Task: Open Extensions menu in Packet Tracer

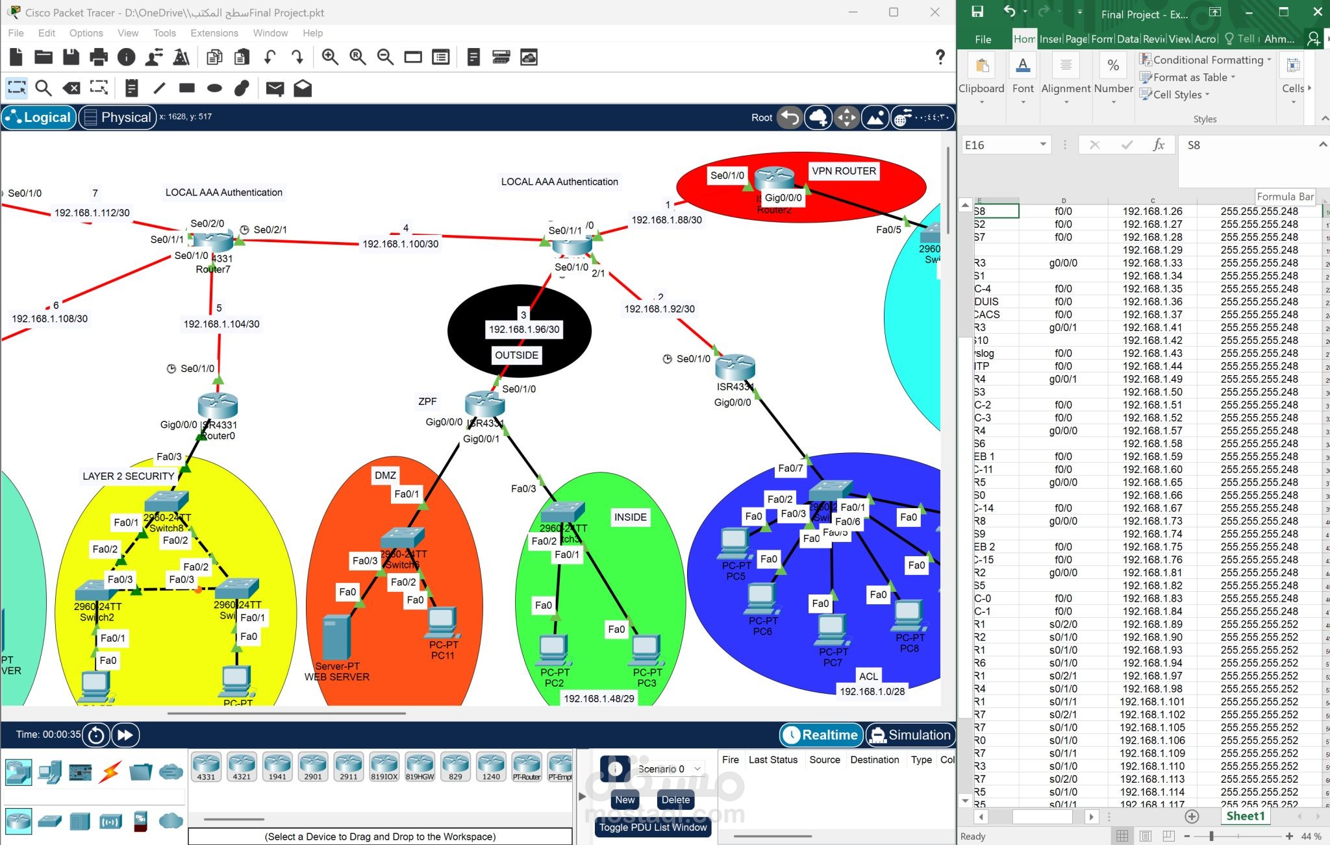Action: click(x=214, y=33)
